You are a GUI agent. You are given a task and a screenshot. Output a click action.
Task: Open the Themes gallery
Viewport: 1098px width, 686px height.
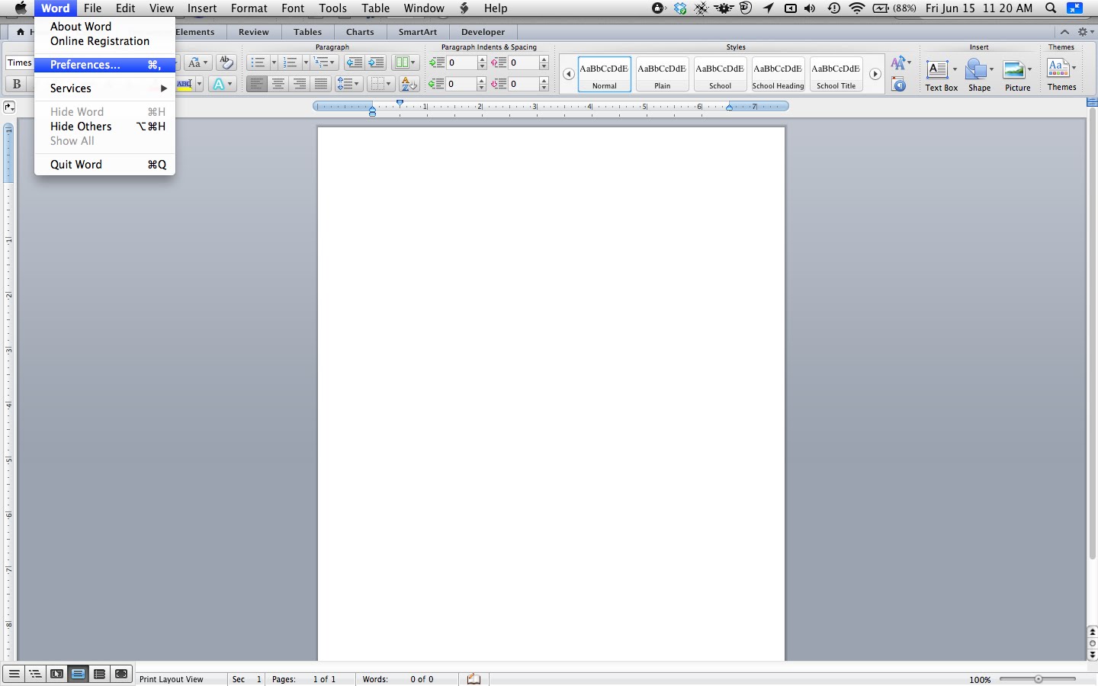point(1062,74)
